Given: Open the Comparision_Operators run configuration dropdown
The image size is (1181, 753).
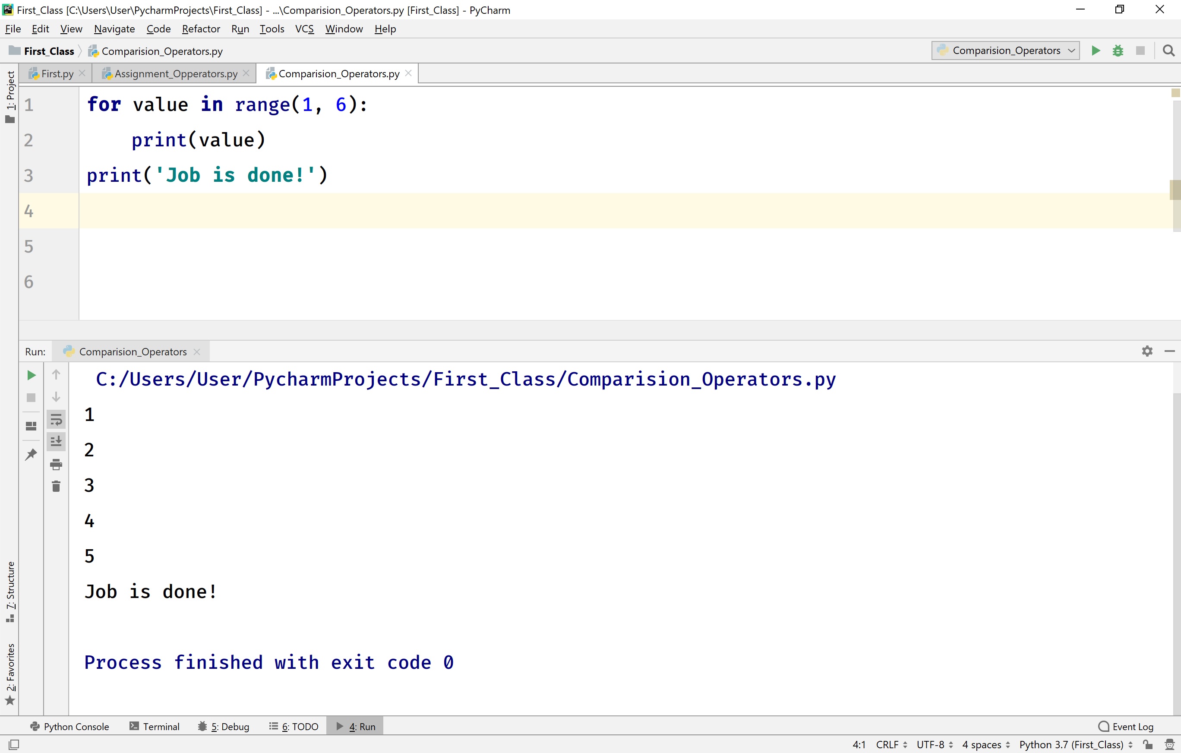Looking at the screenshot, I should point(1005,51).
